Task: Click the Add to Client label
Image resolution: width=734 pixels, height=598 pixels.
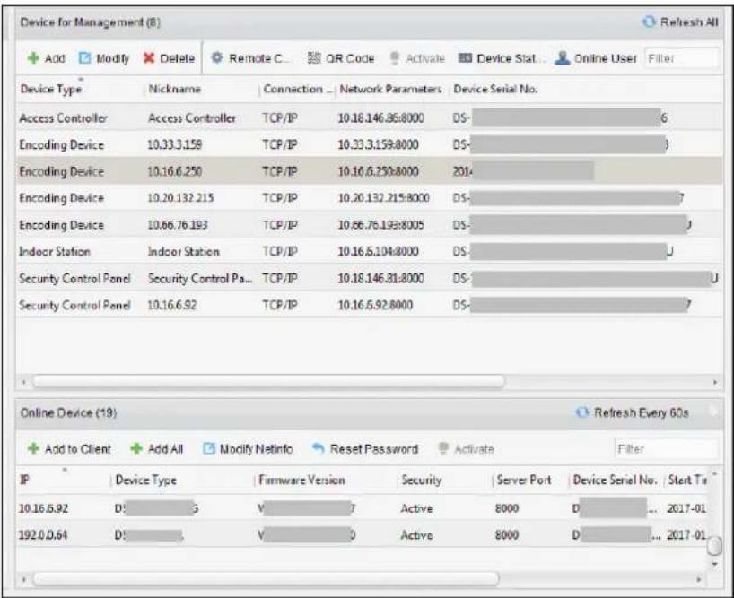Action: pyautogui.click(x=78, y=449)
